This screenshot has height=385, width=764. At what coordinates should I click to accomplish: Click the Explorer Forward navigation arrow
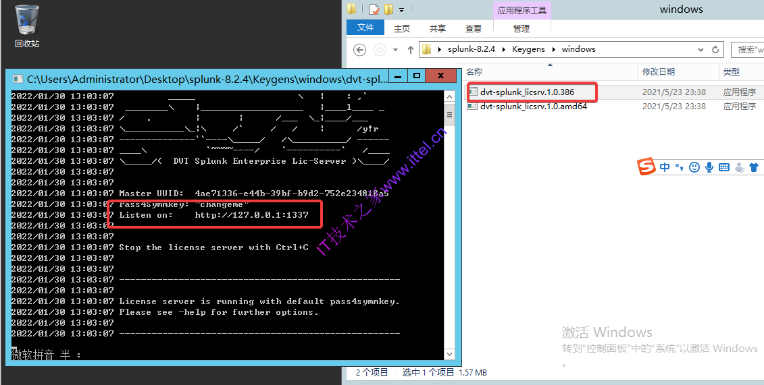[380, 50]
